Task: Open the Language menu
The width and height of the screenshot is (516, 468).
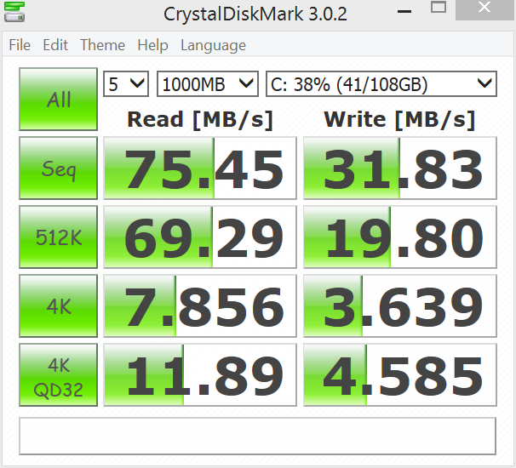Action: 213,45
